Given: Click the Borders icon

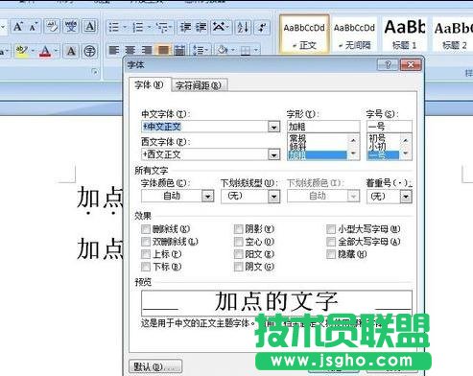Looking at the screenshot, I should click(246, 50).
